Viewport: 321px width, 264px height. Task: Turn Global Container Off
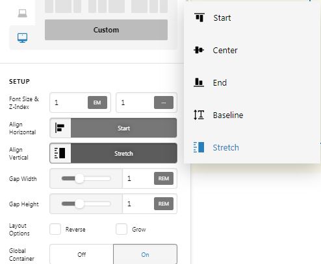coord(81,254)
